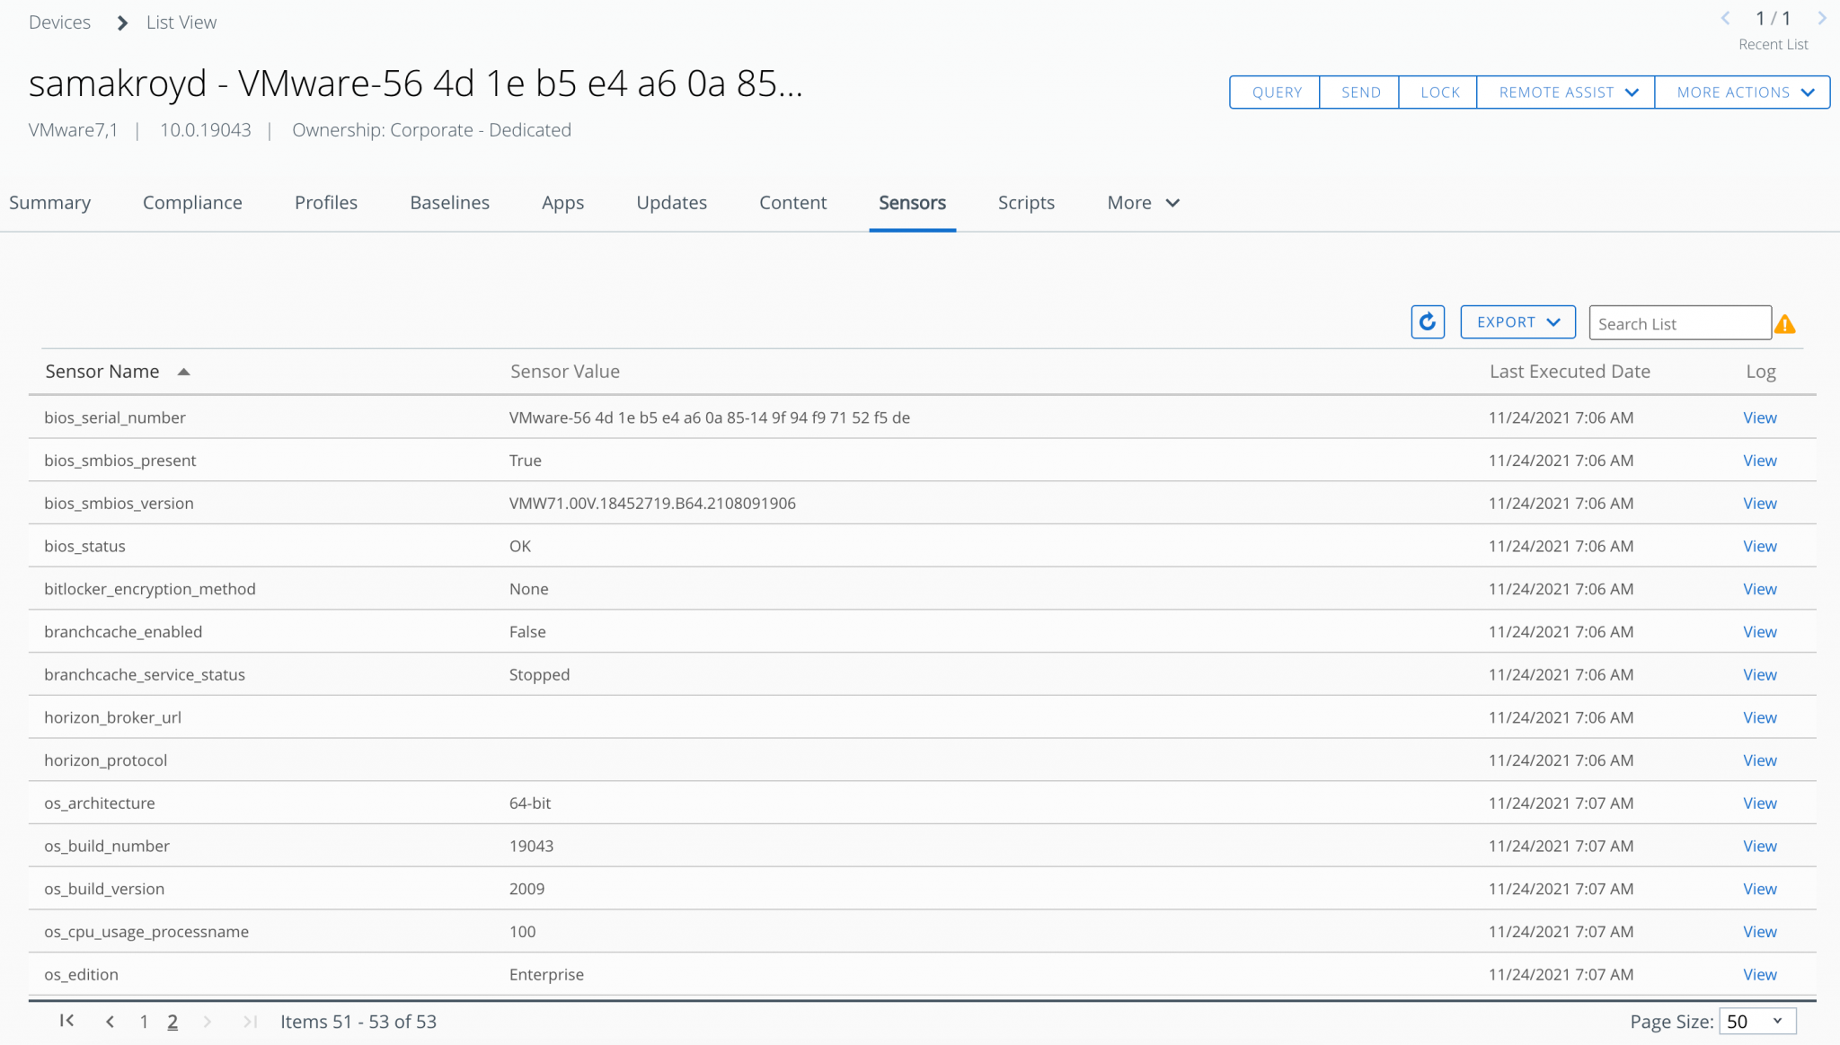1840x1045 pixels.
Task: Jump to the first page of sensors
Action: pos(66,1021)
